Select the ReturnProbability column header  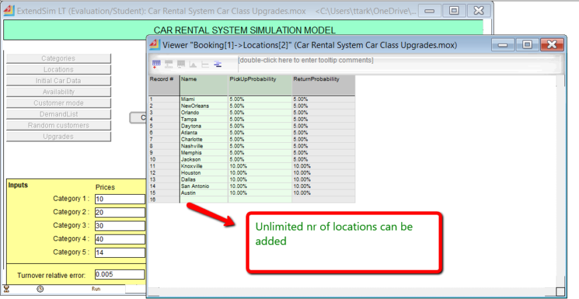pos(323,86)
